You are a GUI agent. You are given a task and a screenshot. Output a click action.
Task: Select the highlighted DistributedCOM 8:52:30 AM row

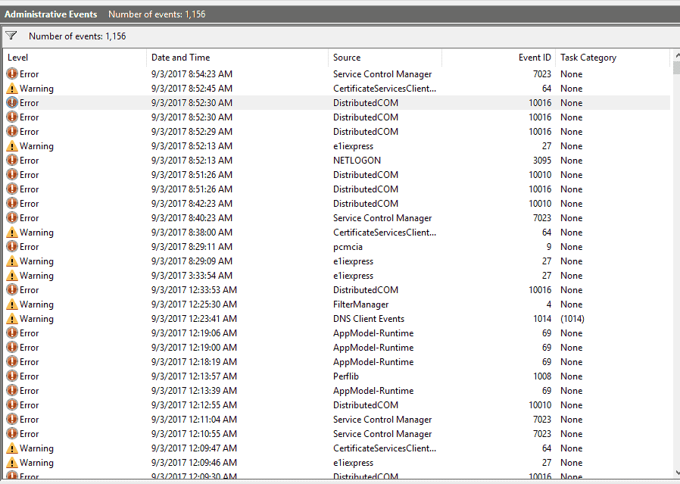[x=337, y=103]
